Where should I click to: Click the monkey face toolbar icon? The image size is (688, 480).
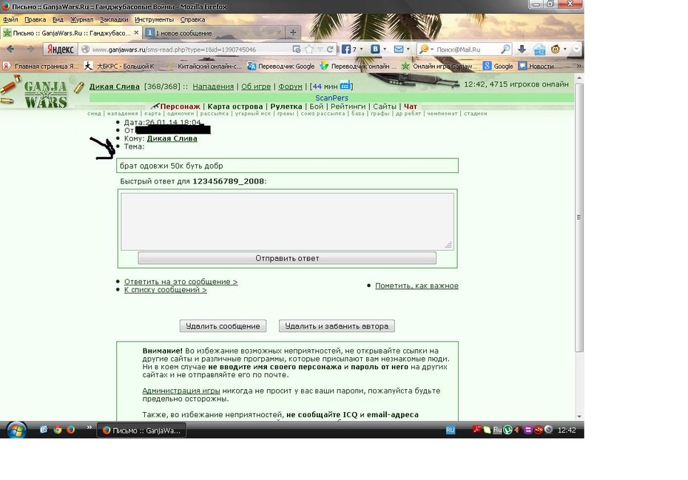click(555, 49)
